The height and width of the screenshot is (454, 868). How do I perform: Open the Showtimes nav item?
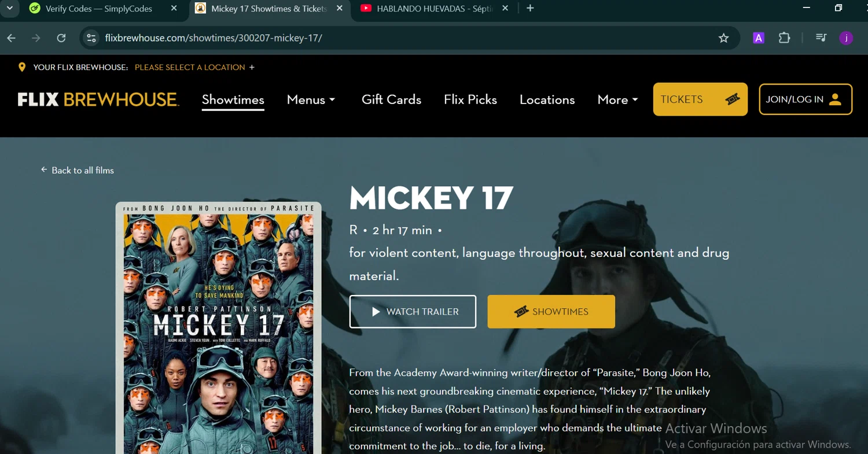233,99
